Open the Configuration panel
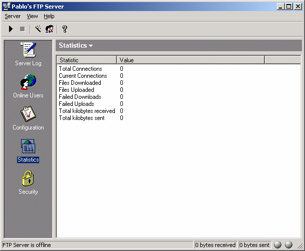This screenshot has height=251, width=305. pyautogui.click(x=28, y=118)
